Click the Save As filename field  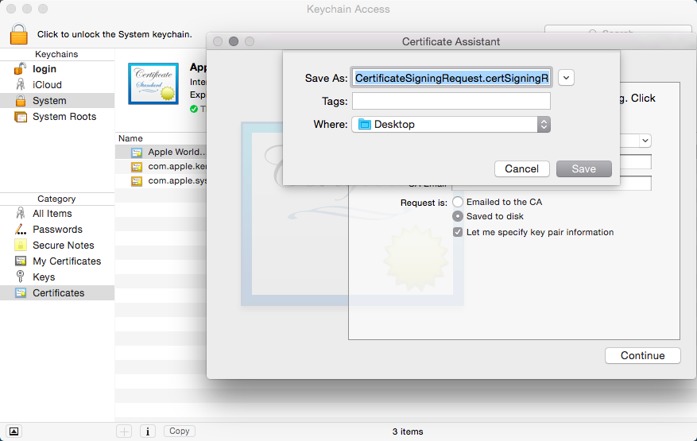451,78
